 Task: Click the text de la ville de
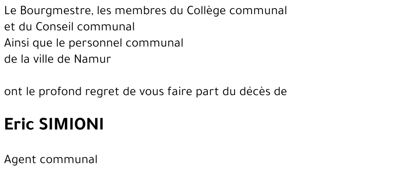click(37, 59)
